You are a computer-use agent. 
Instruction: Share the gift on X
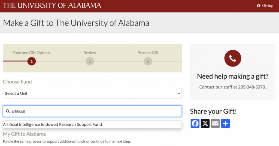click(205, 123)
